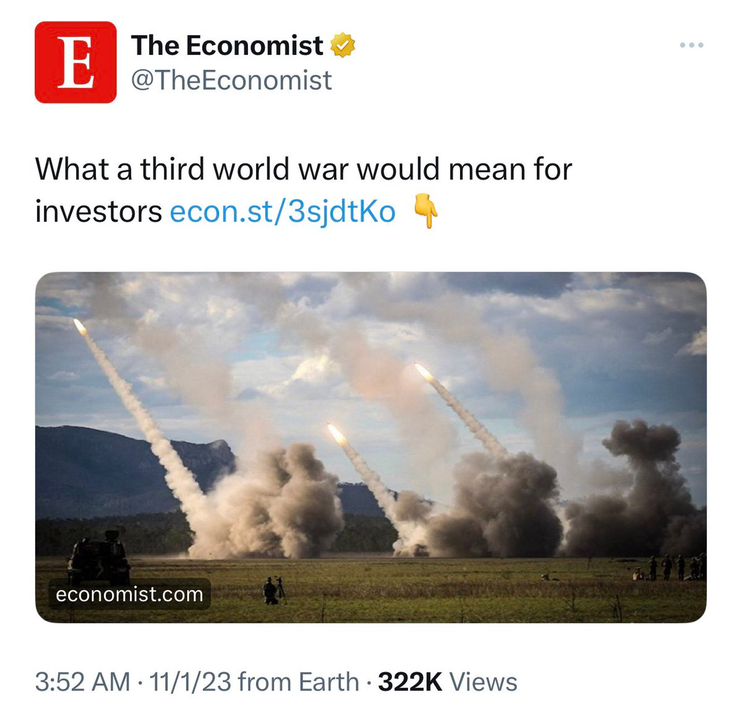
Task: View the 322K Views analytics
Action: coord(448,682)
